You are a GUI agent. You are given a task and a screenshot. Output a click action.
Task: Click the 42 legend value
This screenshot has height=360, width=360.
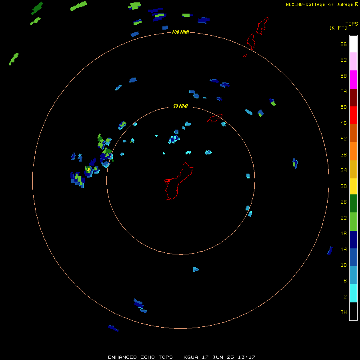[344, 139]
